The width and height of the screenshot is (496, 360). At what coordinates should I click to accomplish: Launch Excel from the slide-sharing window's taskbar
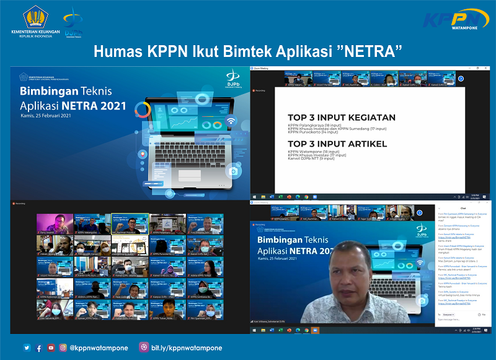[281, 197]
